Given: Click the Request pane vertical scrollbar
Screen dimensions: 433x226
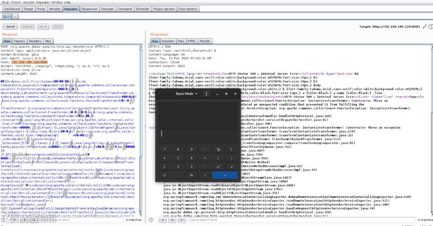Looking at the screenshot, I should [x=141, y=131].
